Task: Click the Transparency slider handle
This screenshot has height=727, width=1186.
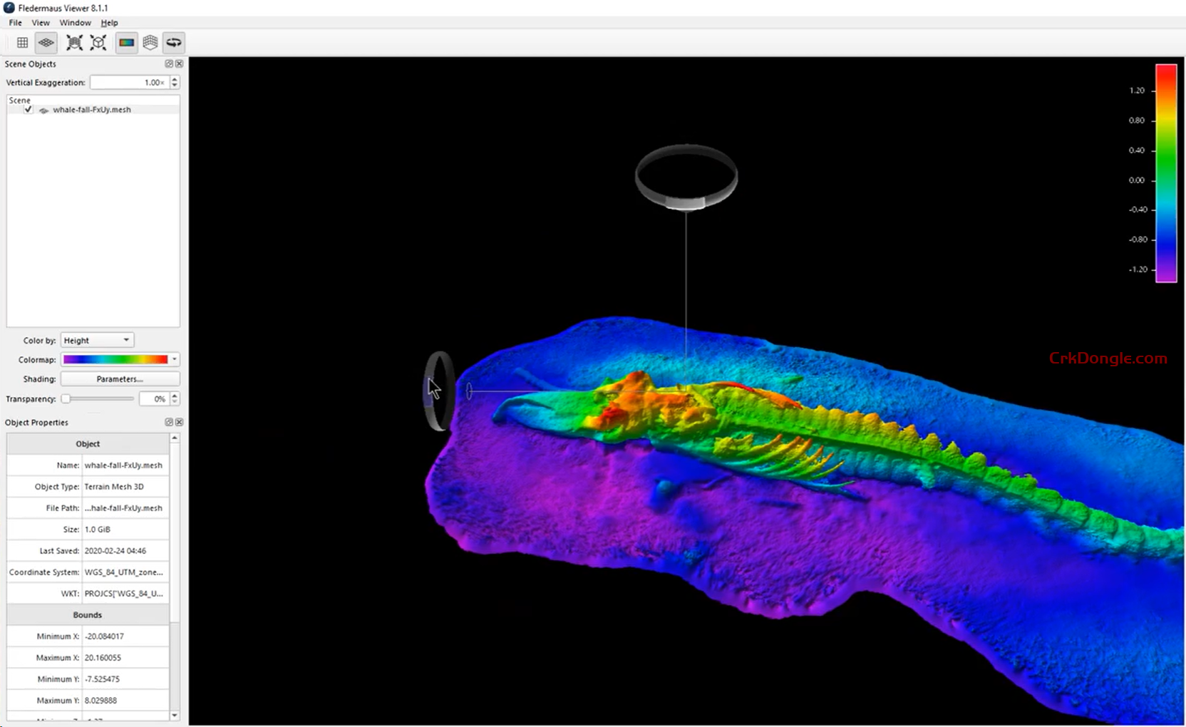Action: [66, 399]
